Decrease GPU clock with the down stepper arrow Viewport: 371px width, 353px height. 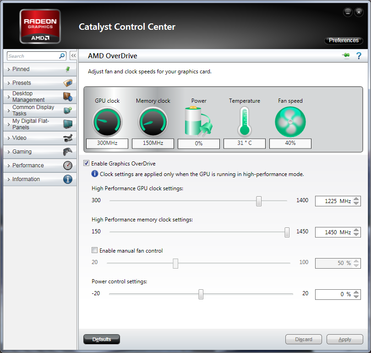click(356, 203)
